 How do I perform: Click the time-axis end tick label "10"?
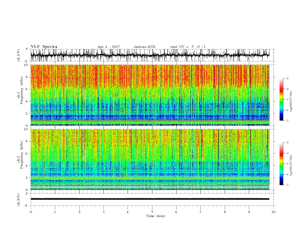point(273,212)
